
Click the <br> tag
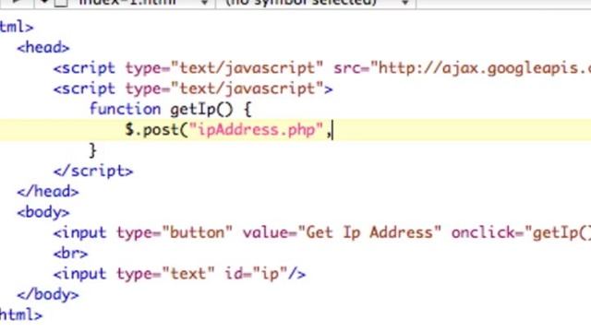pyautogui.click(x=70, y=254)
